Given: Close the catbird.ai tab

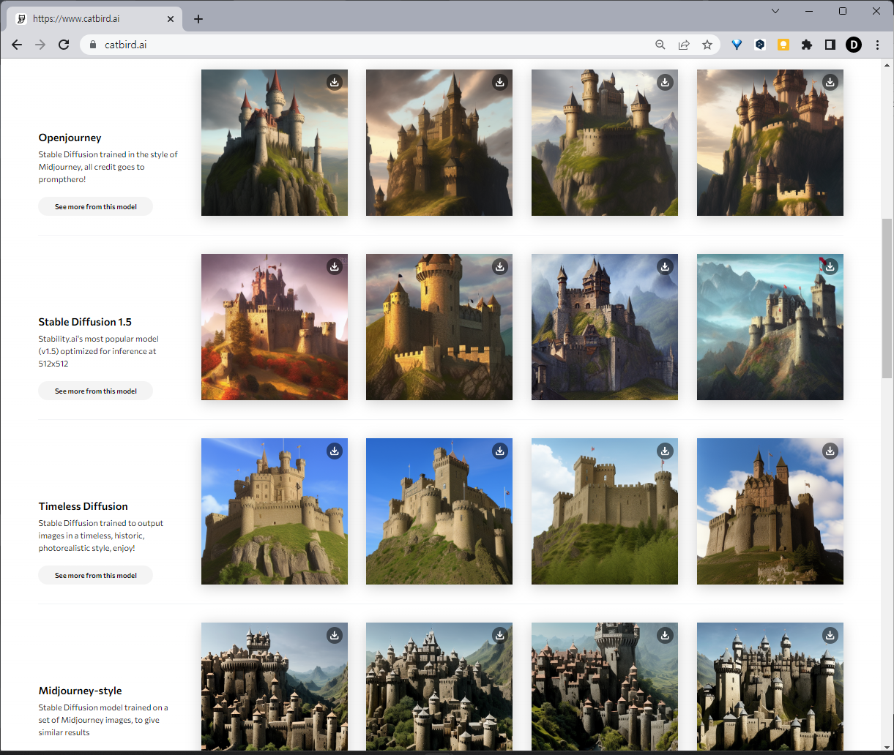Looking at the screenshot, I should 171,19.
